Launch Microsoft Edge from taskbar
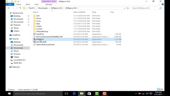The image size is (170, 96). (x=74, y=94)
